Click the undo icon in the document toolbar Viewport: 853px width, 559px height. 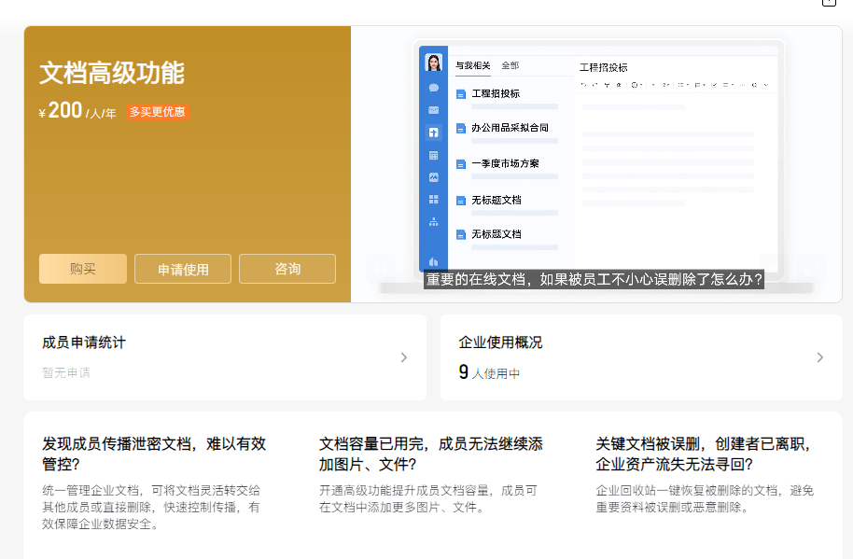[x=582, y=85]
